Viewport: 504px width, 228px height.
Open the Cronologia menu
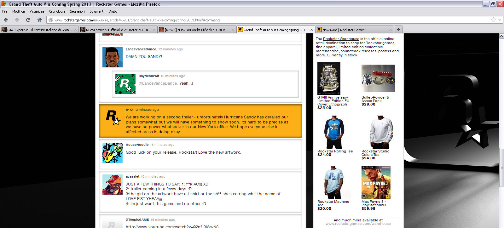[57, 11]
